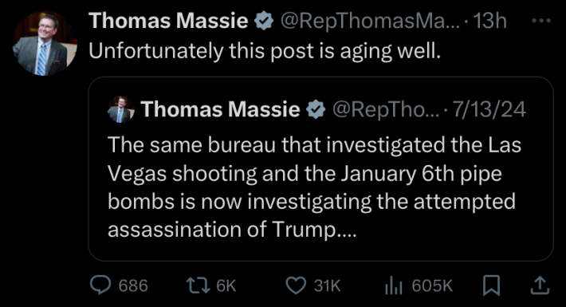Open the small avatar in quoted post
The width and height of the screenshot is (566, 307).
click(x=121, y=109)
